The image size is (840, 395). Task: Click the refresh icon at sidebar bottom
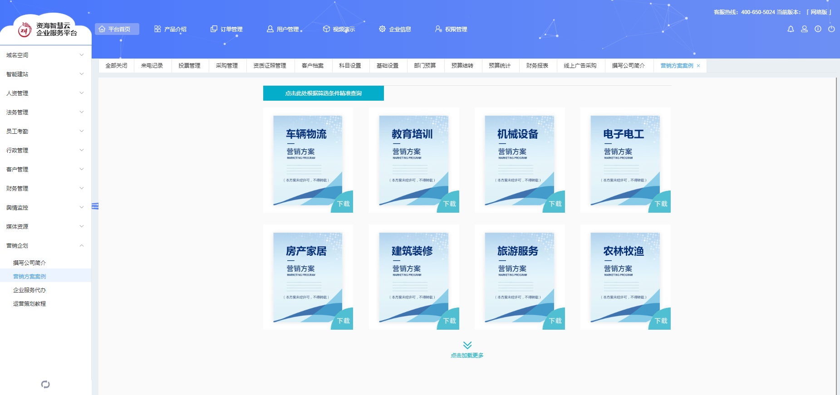tap(45, 384)
